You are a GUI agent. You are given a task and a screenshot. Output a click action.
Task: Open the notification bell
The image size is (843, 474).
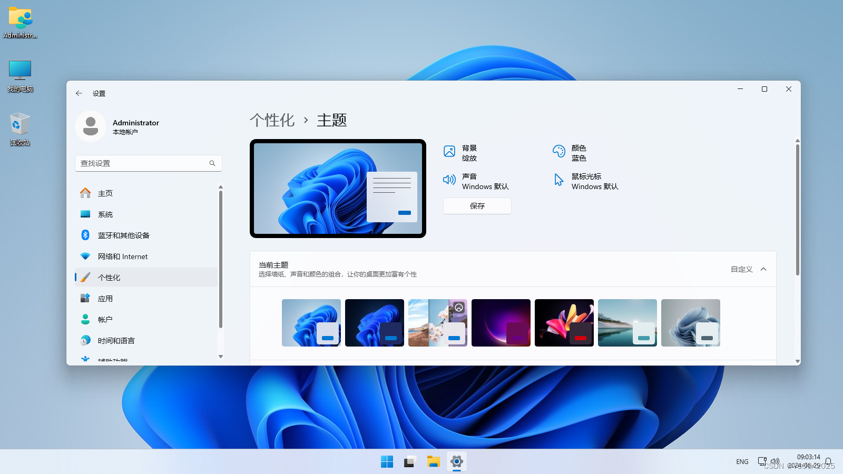point(828,462)
